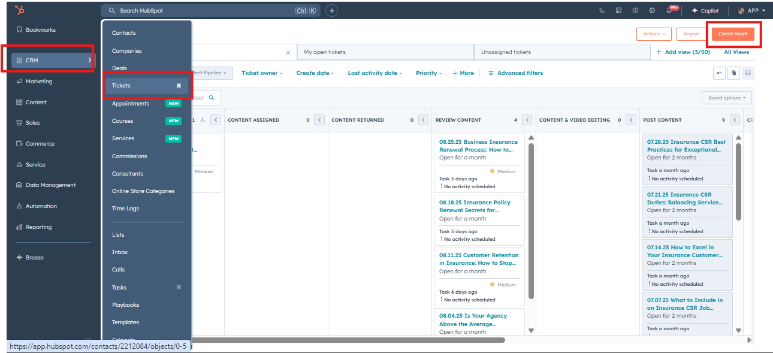The height and width of the screenshot is (353, 773).
Task: Click the HubSpot sprocket logo
Action: click(19, 10)
